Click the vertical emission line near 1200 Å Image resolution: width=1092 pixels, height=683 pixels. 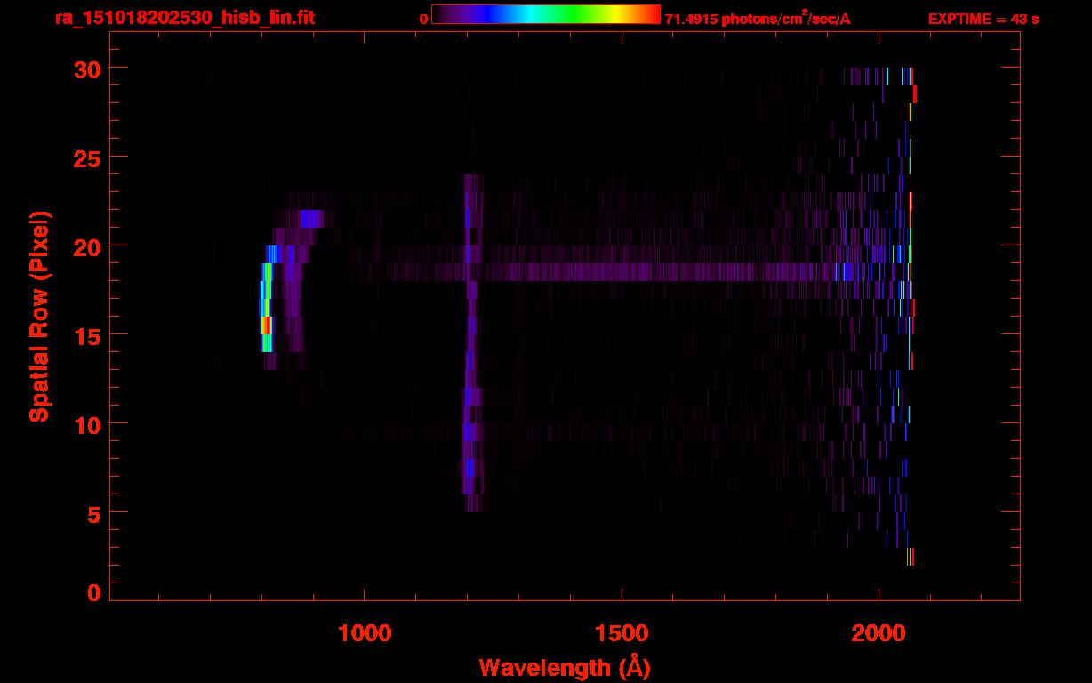(470, 343)
